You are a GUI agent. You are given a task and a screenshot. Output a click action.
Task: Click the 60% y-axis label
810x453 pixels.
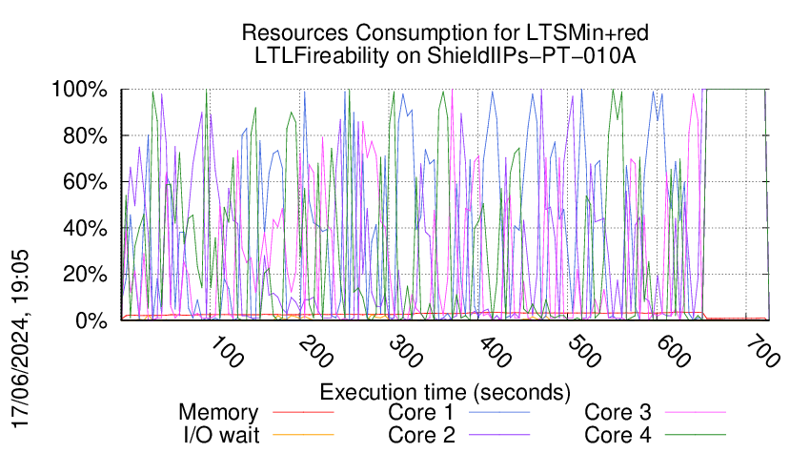tap(85, 182)
